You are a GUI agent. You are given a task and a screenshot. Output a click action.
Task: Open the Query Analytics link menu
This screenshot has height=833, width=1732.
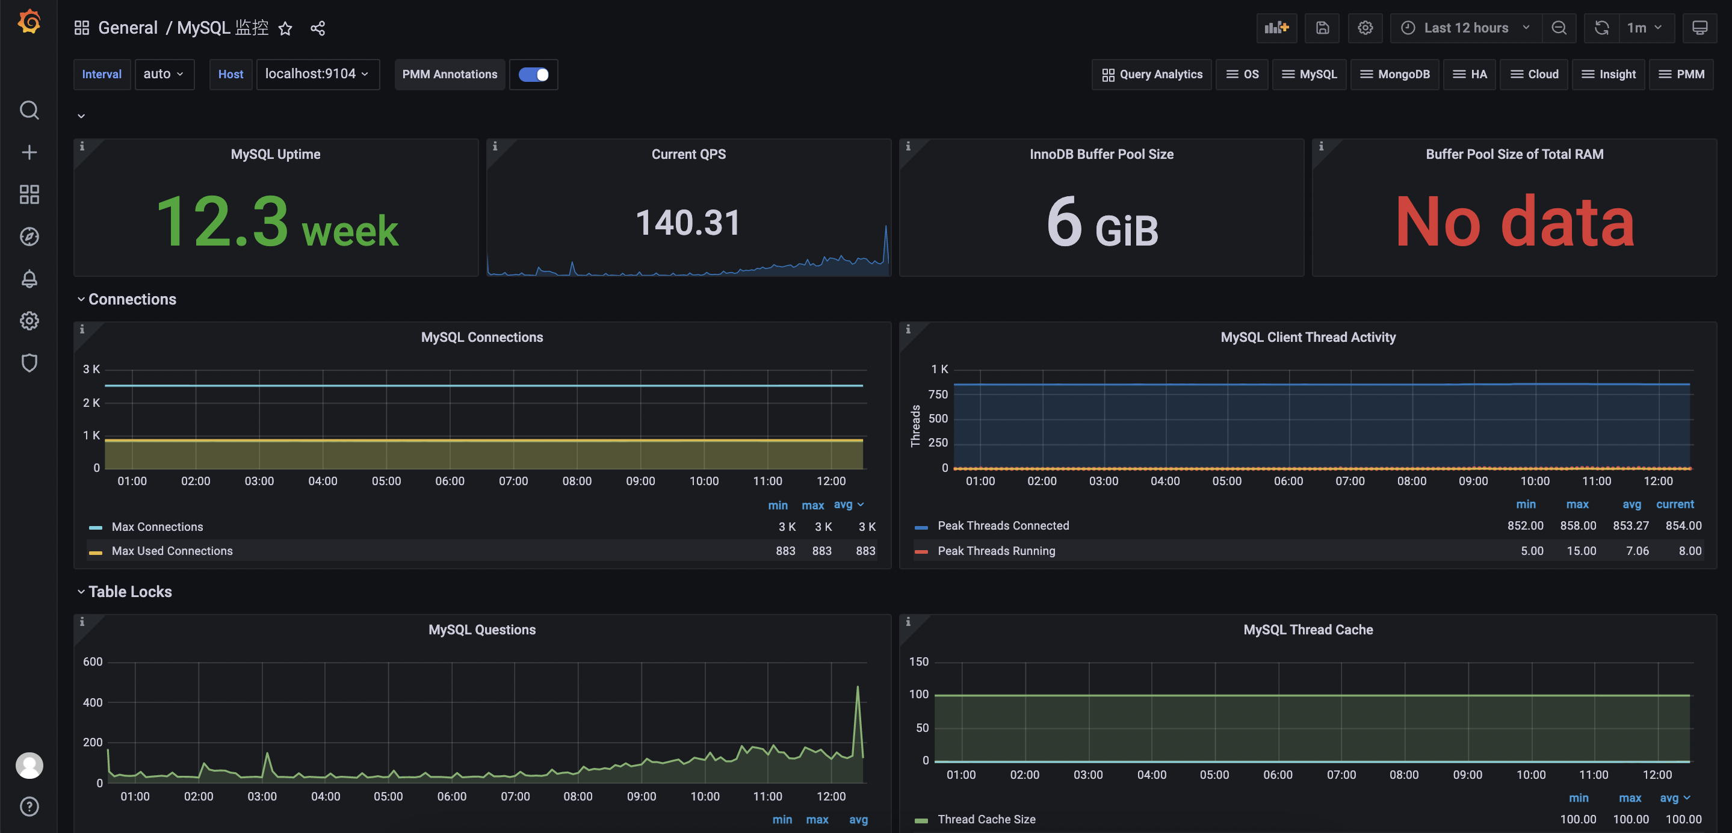point(1152,74)
